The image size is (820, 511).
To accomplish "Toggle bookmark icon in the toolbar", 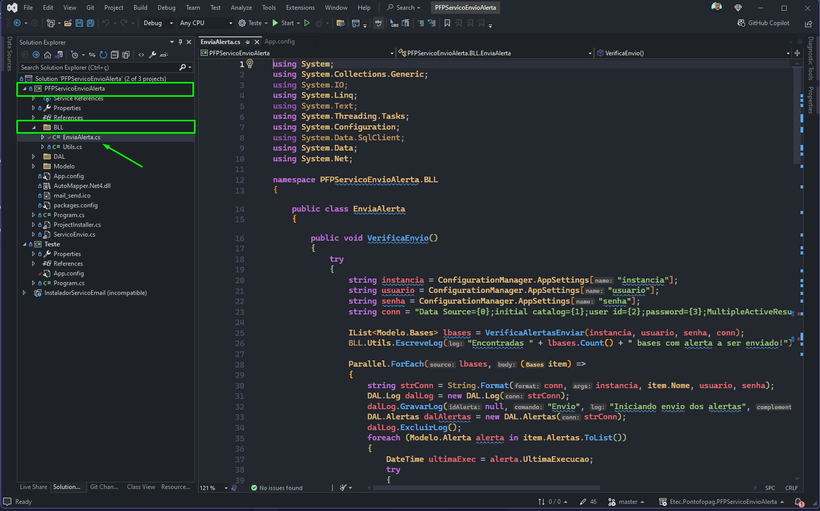I will tap(447, 23).
